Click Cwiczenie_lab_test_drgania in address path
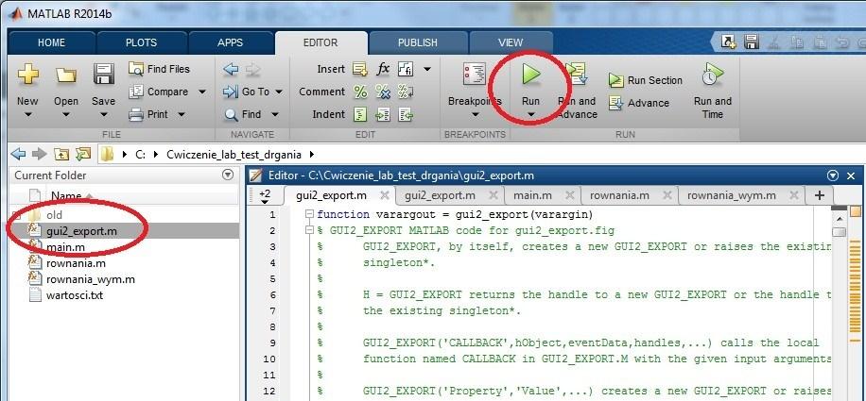Screen dimensions: 866x401 [236, 155]
